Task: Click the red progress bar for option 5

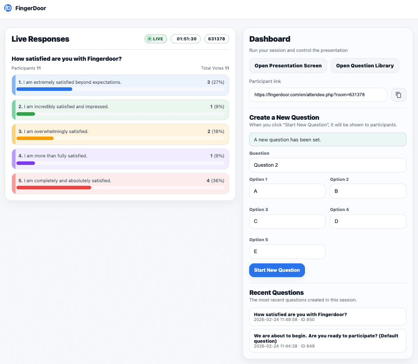Action: pos(54,188)
